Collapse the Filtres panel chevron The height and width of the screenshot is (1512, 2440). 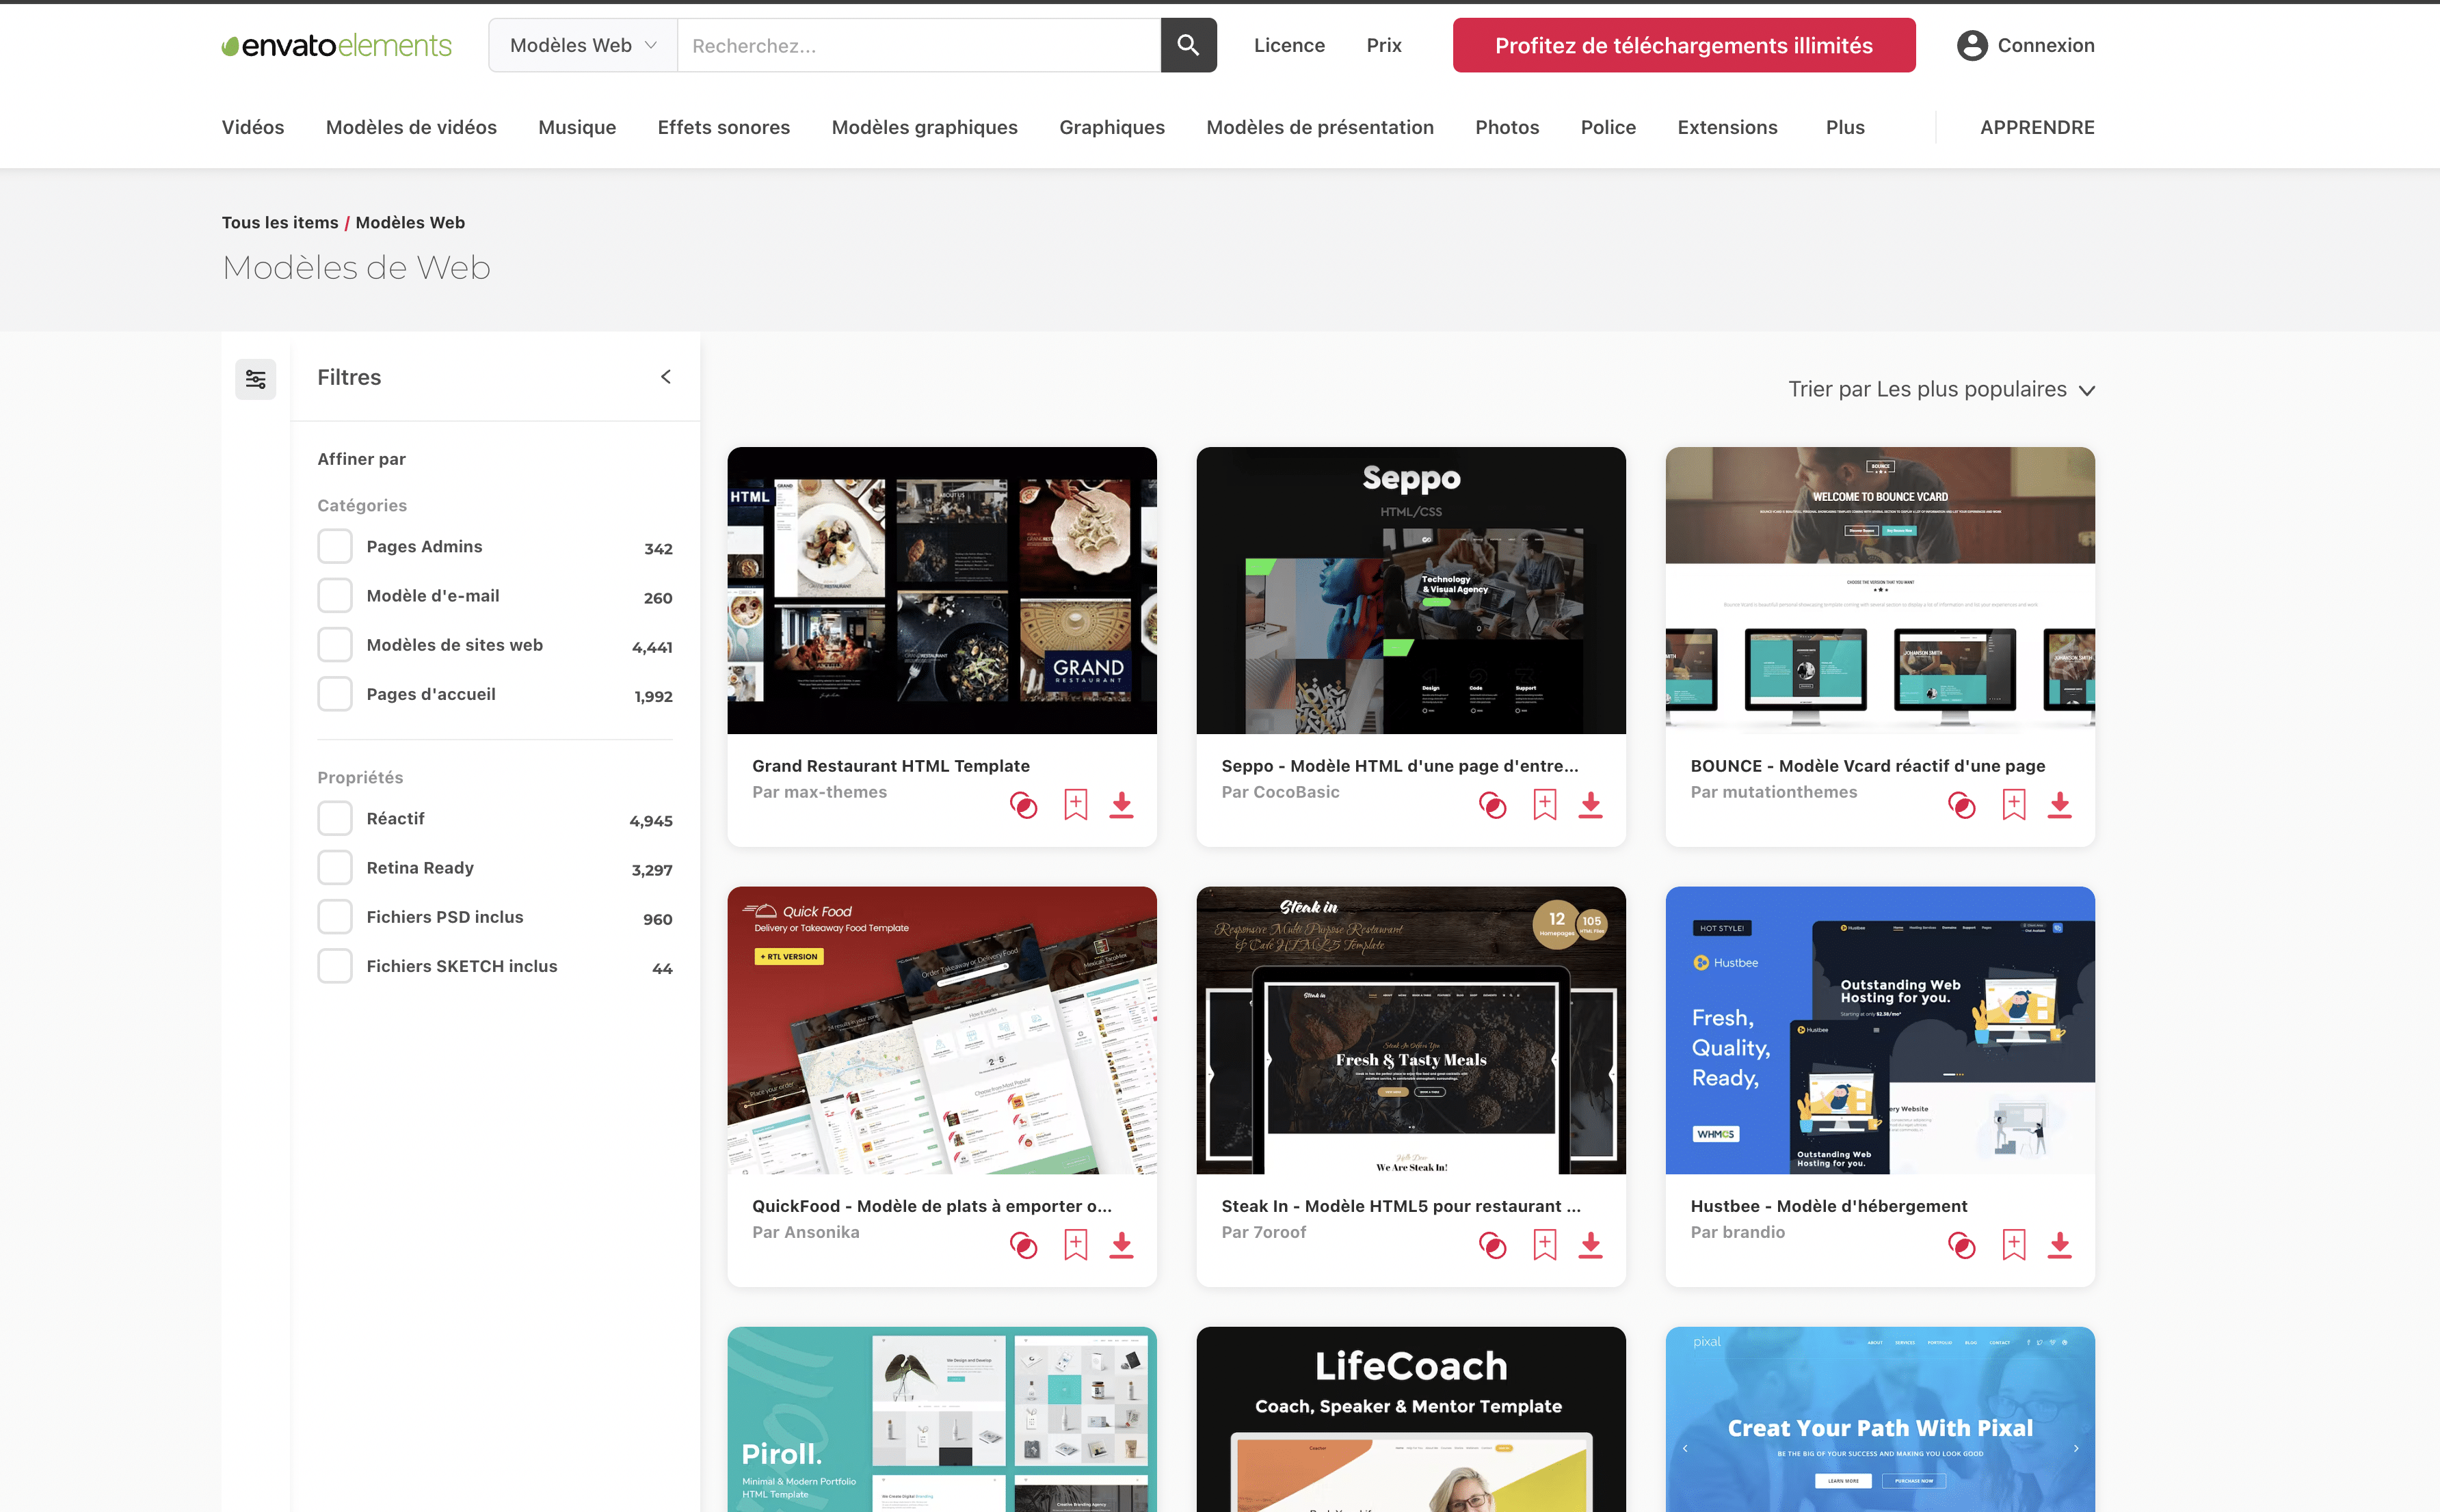pyautogui.click(x=666, y=377)
